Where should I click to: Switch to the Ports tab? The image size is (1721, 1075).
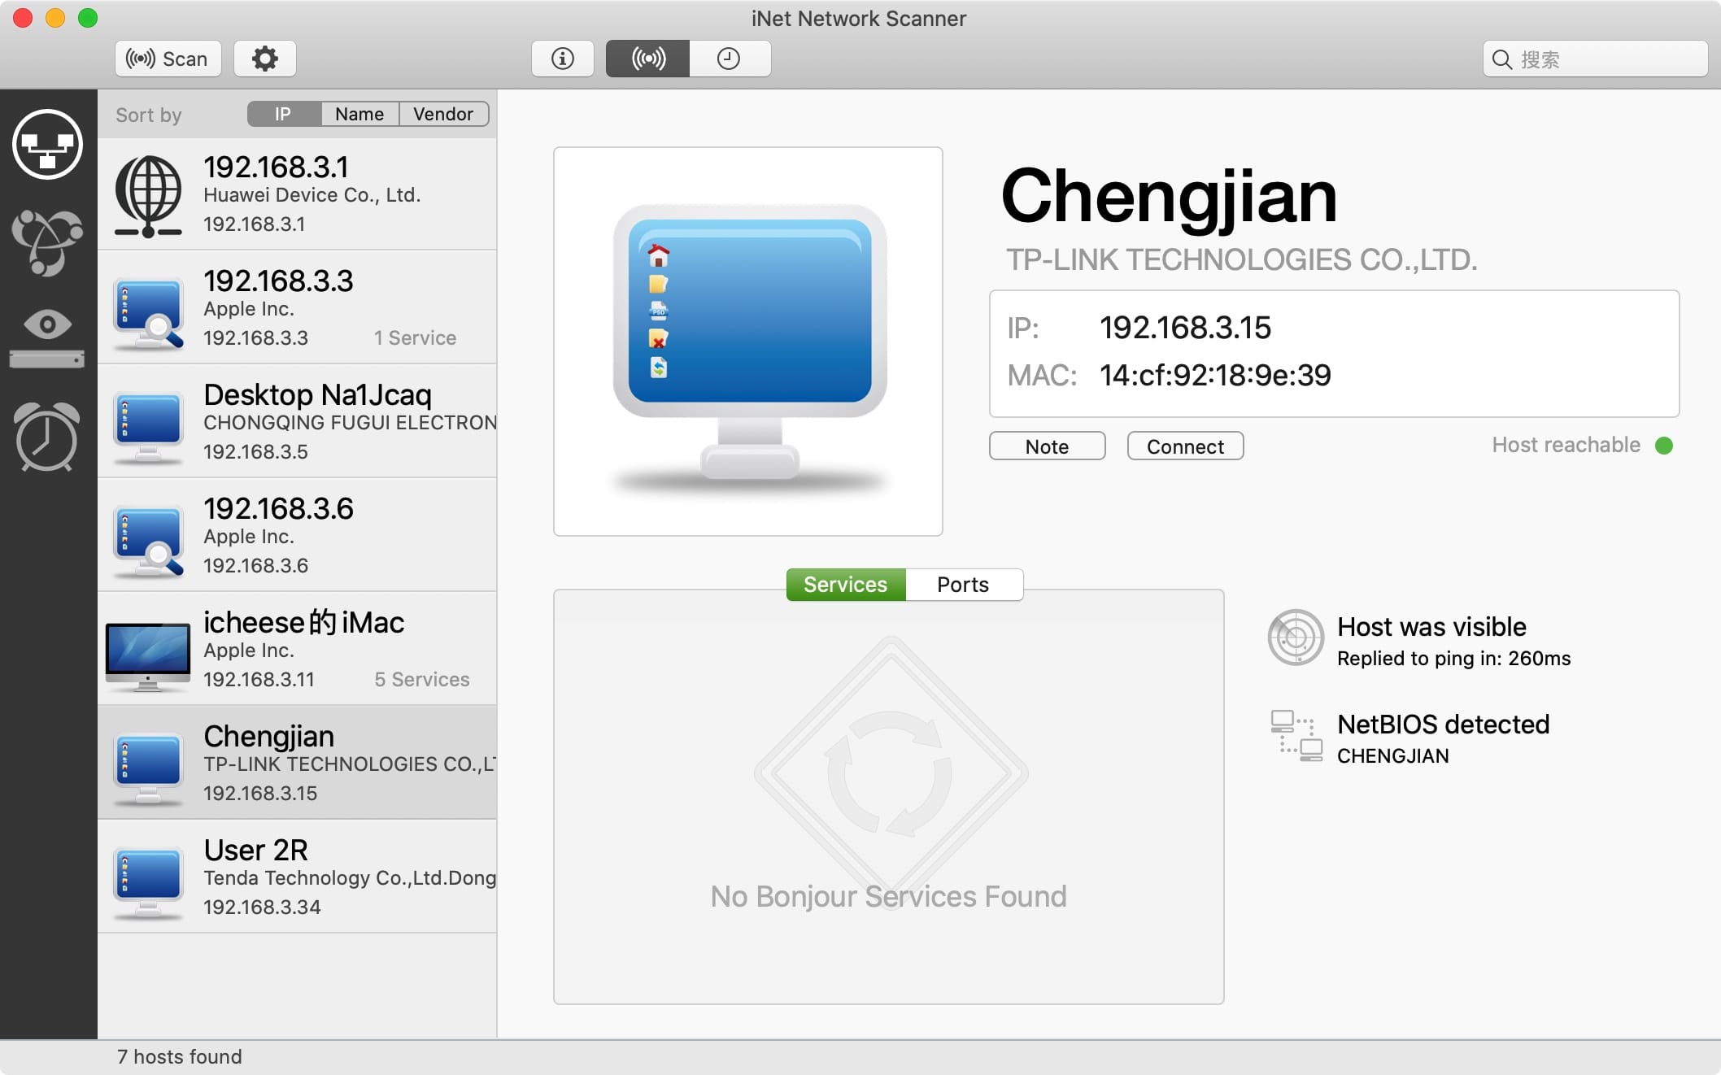(x=963, y=585)
